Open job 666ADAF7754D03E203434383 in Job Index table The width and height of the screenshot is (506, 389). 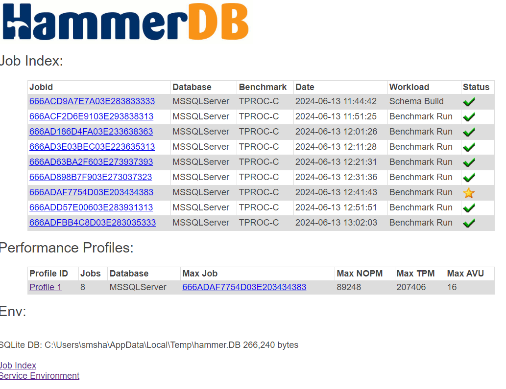point(91,192)
